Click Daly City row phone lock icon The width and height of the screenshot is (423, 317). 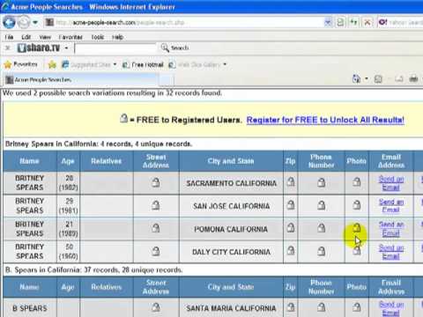coord(322,251)
